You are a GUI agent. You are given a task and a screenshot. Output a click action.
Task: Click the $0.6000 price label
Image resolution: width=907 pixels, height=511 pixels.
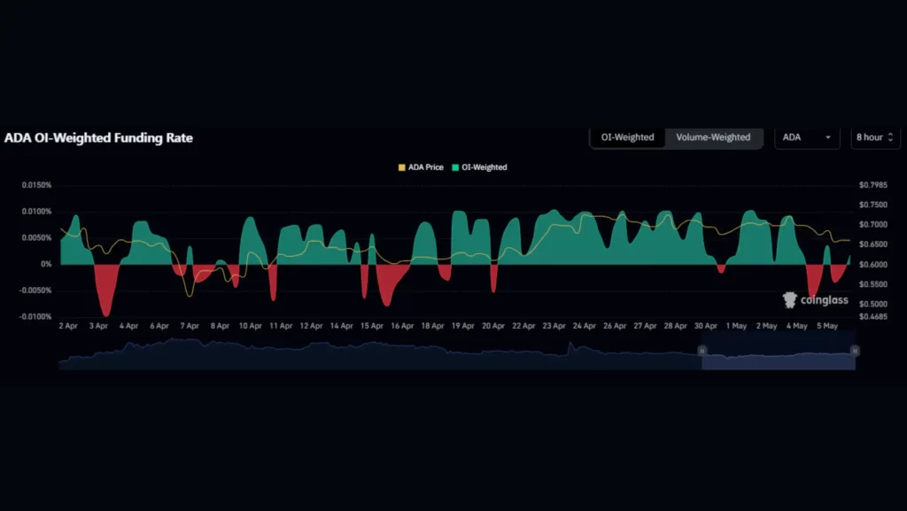872,265
